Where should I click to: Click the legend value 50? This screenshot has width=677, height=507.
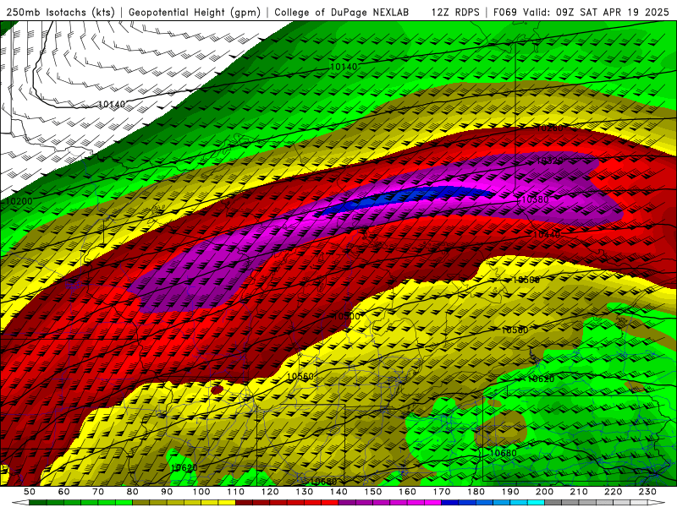30,492
